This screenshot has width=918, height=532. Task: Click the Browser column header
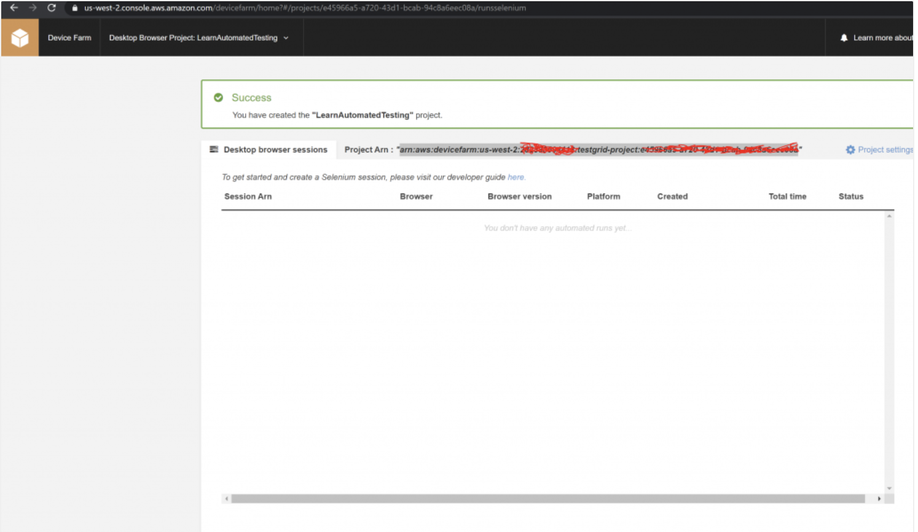click(416, 197)
